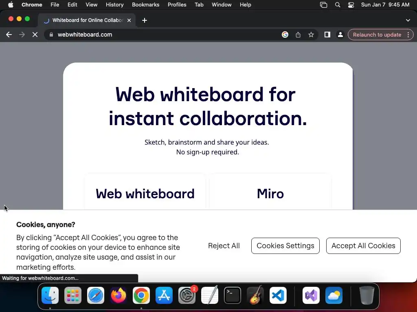Open the side panel icon

[327, 35]
